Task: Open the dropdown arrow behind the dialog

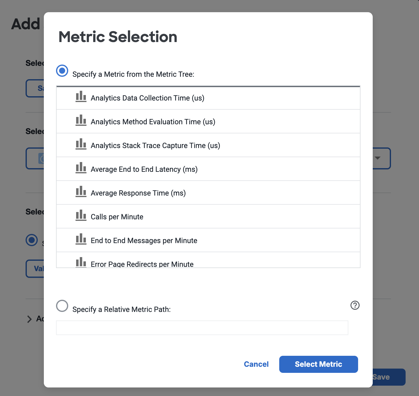Action: point(378,158)
